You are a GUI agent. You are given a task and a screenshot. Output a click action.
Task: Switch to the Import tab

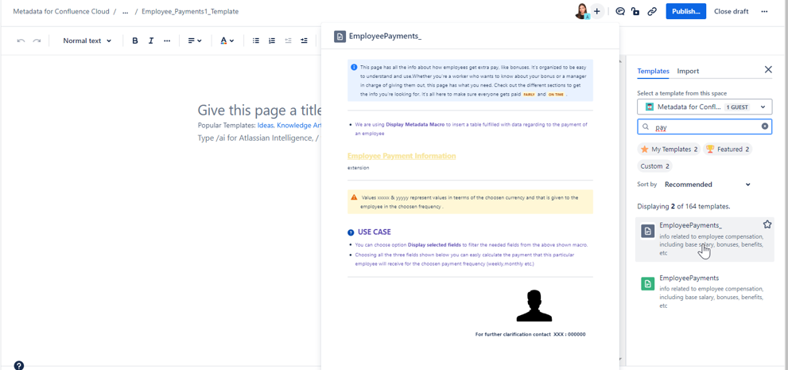[688, 71]
